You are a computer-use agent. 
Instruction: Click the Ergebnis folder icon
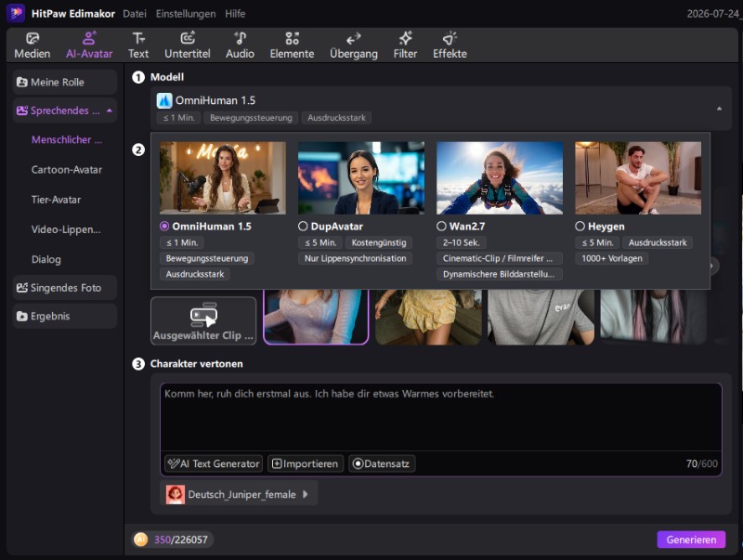tap(21, 316)
